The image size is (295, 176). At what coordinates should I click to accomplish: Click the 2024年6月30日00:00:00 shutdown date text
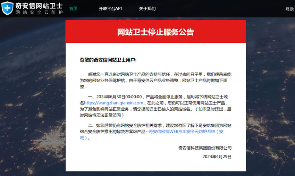point(119,97)
